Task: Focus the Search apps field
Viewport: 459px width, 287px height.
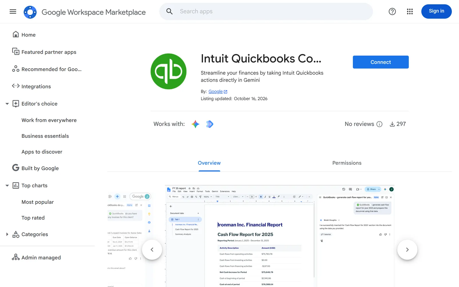Action: (266, 11)
